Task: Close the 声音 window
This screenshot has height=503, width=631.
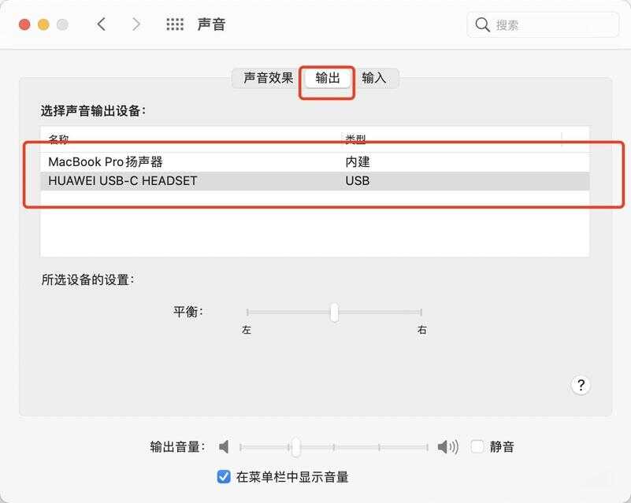Action: coord(24,24)
